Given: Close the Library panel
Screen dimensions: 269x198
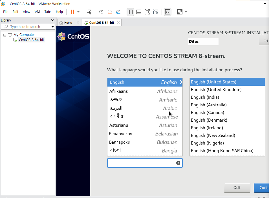Looking at the screenshot, I should [52, 20].
